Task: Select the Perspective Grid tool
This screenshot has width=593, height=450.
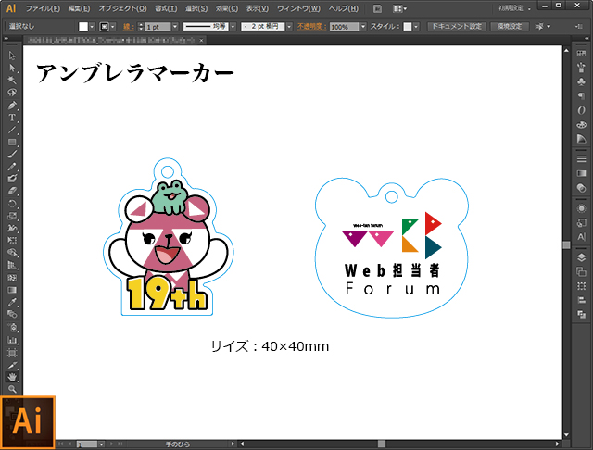Action: point(12,265)
